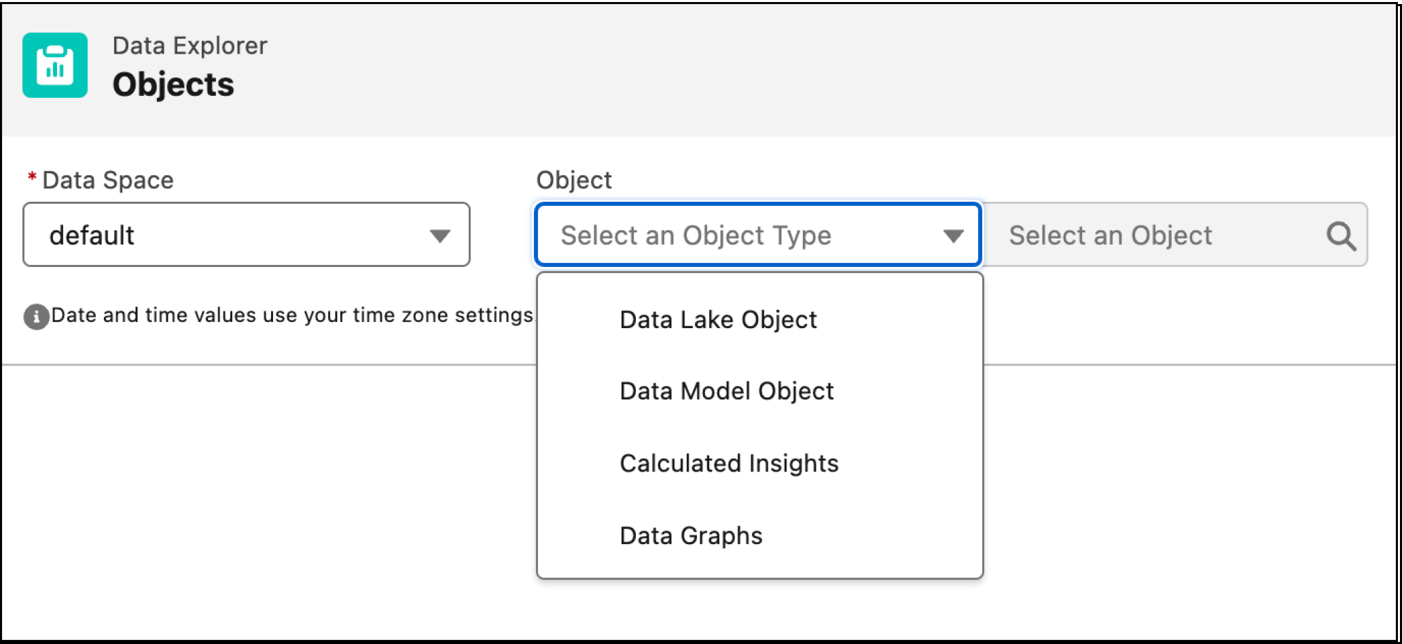This screenshot has height=644, width=1402.
Task: Pick Data Graphs object type
Action: click(x=759, y=535)
